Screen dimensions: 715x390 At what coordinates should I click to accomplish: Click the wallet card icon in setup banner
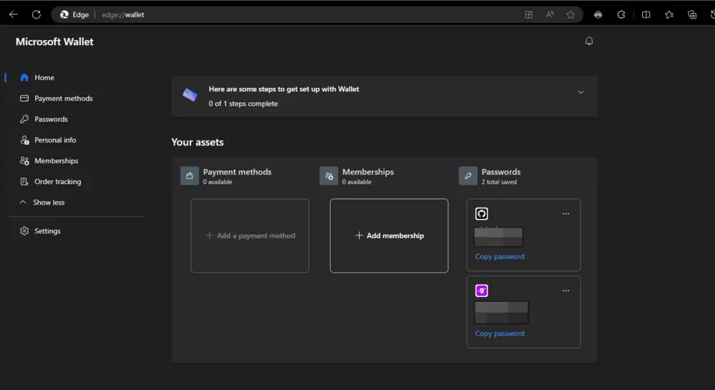tap(190, 95)
